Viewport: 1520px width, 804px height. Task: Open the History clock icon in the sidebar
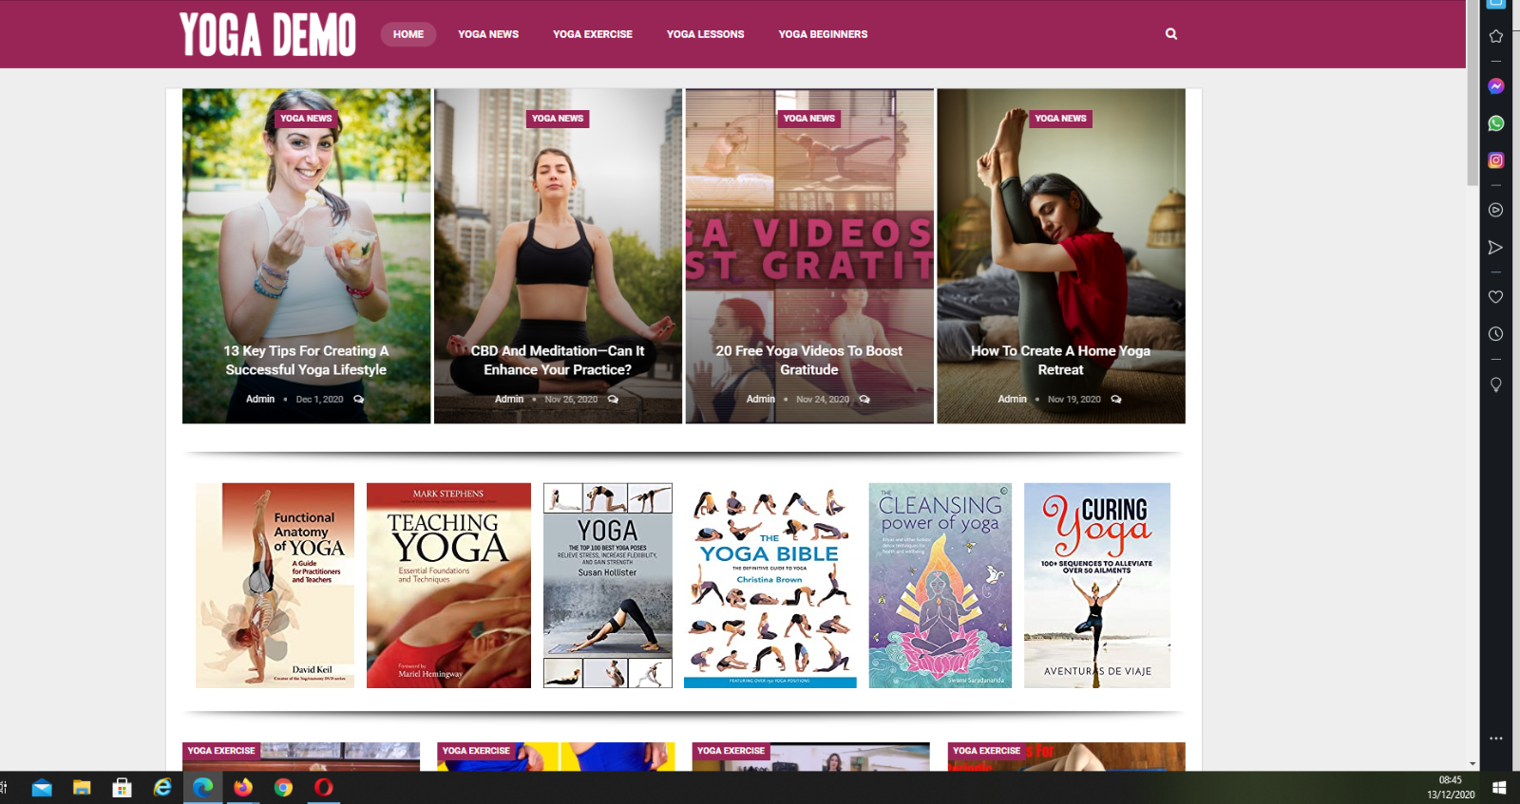(x=1496, y=334)
